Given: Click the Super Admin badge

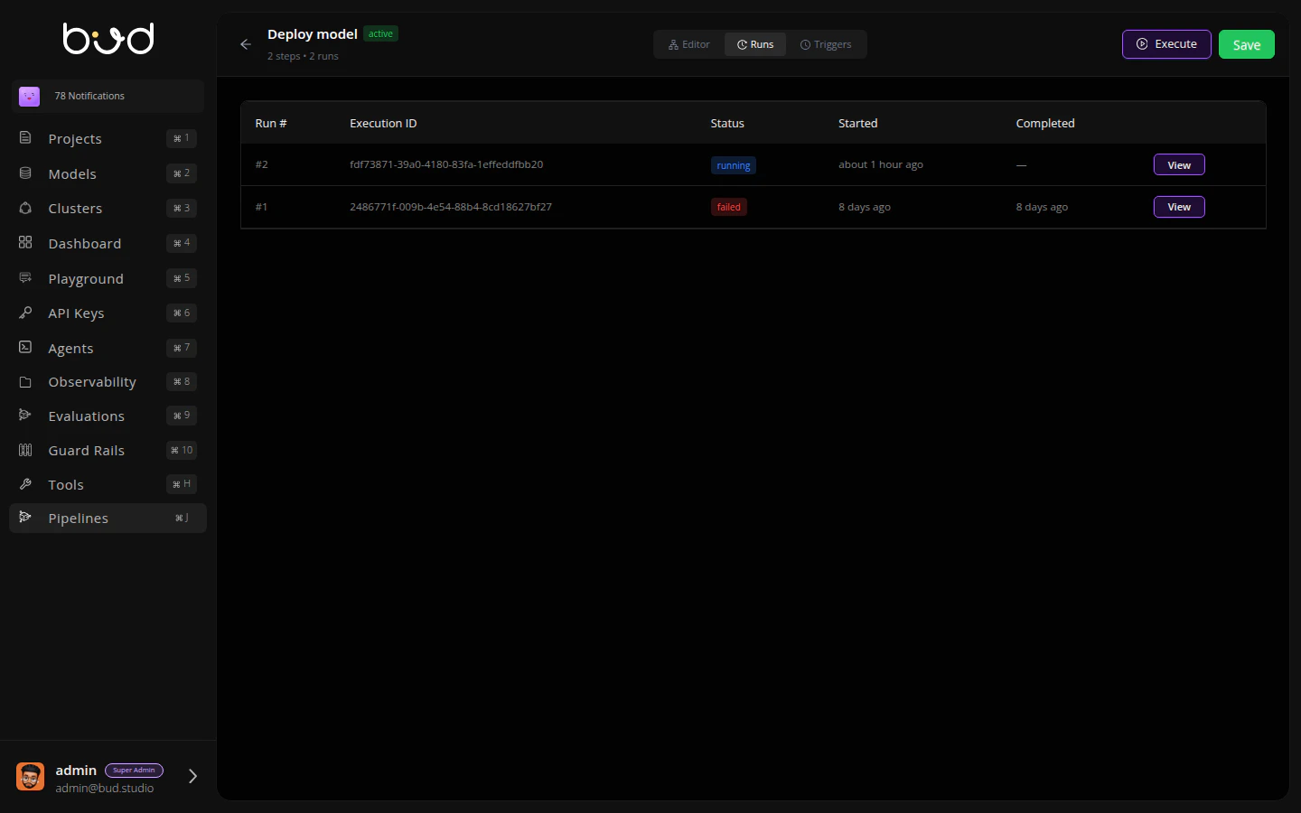Looking at the screenshot, I should pyautogui.click(x=134, y=771).
